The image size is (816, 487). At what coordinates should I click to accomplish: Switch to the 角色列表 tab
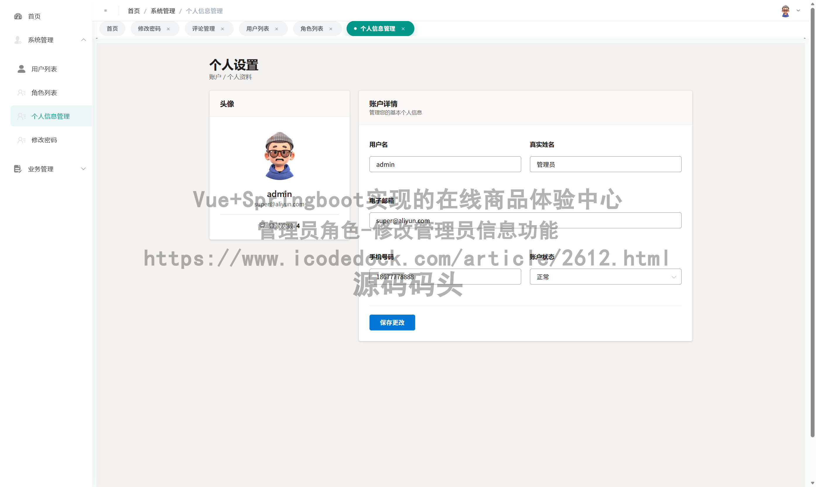(311, 29)
